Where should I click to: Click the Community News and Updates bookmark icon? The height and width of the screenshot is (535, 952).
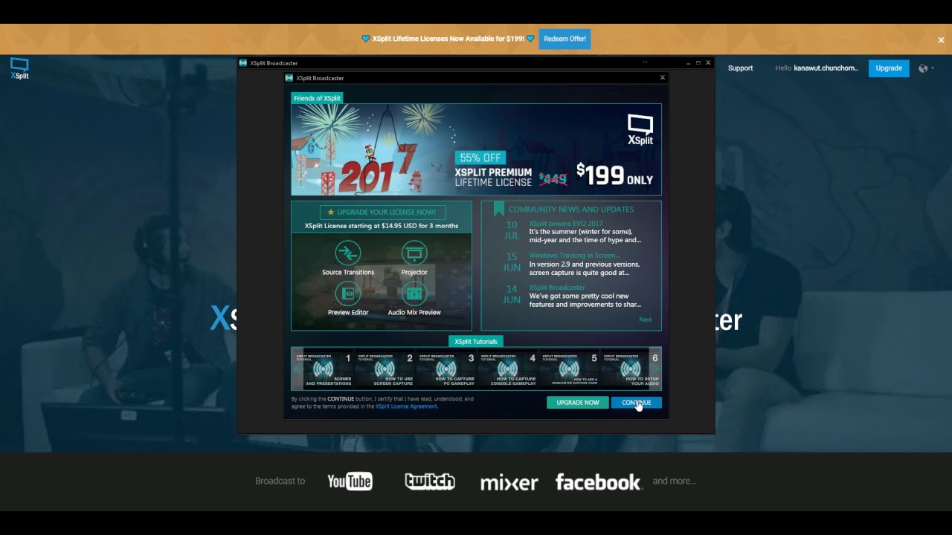click(498, 210)
